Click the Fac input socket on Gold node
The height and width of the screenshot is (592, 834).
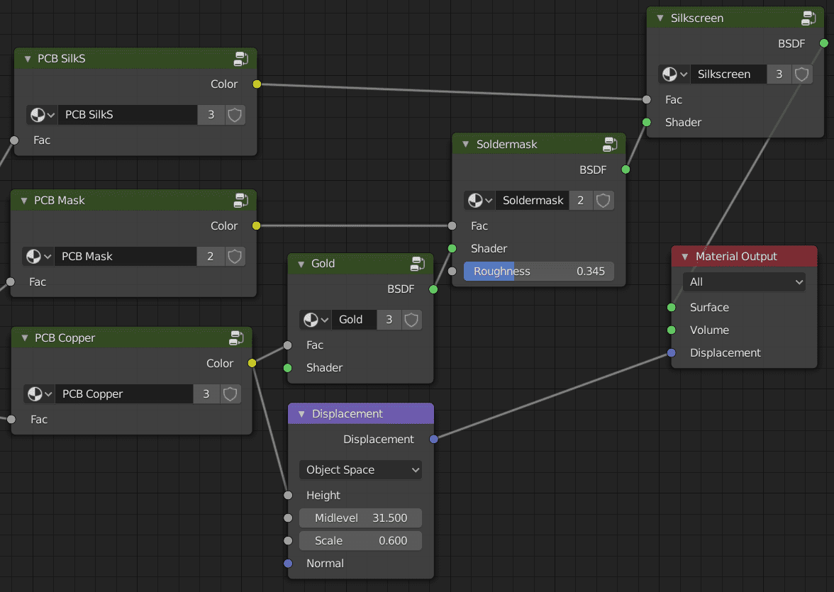[x=288, y=345]
